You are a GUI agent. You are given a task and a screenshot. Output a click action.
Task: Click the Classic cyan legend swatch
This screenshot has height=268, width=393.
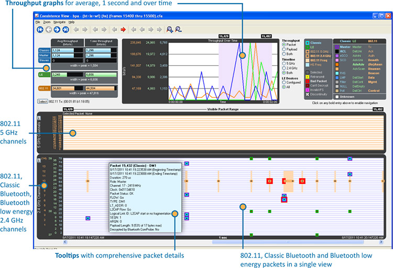[308, 42]
